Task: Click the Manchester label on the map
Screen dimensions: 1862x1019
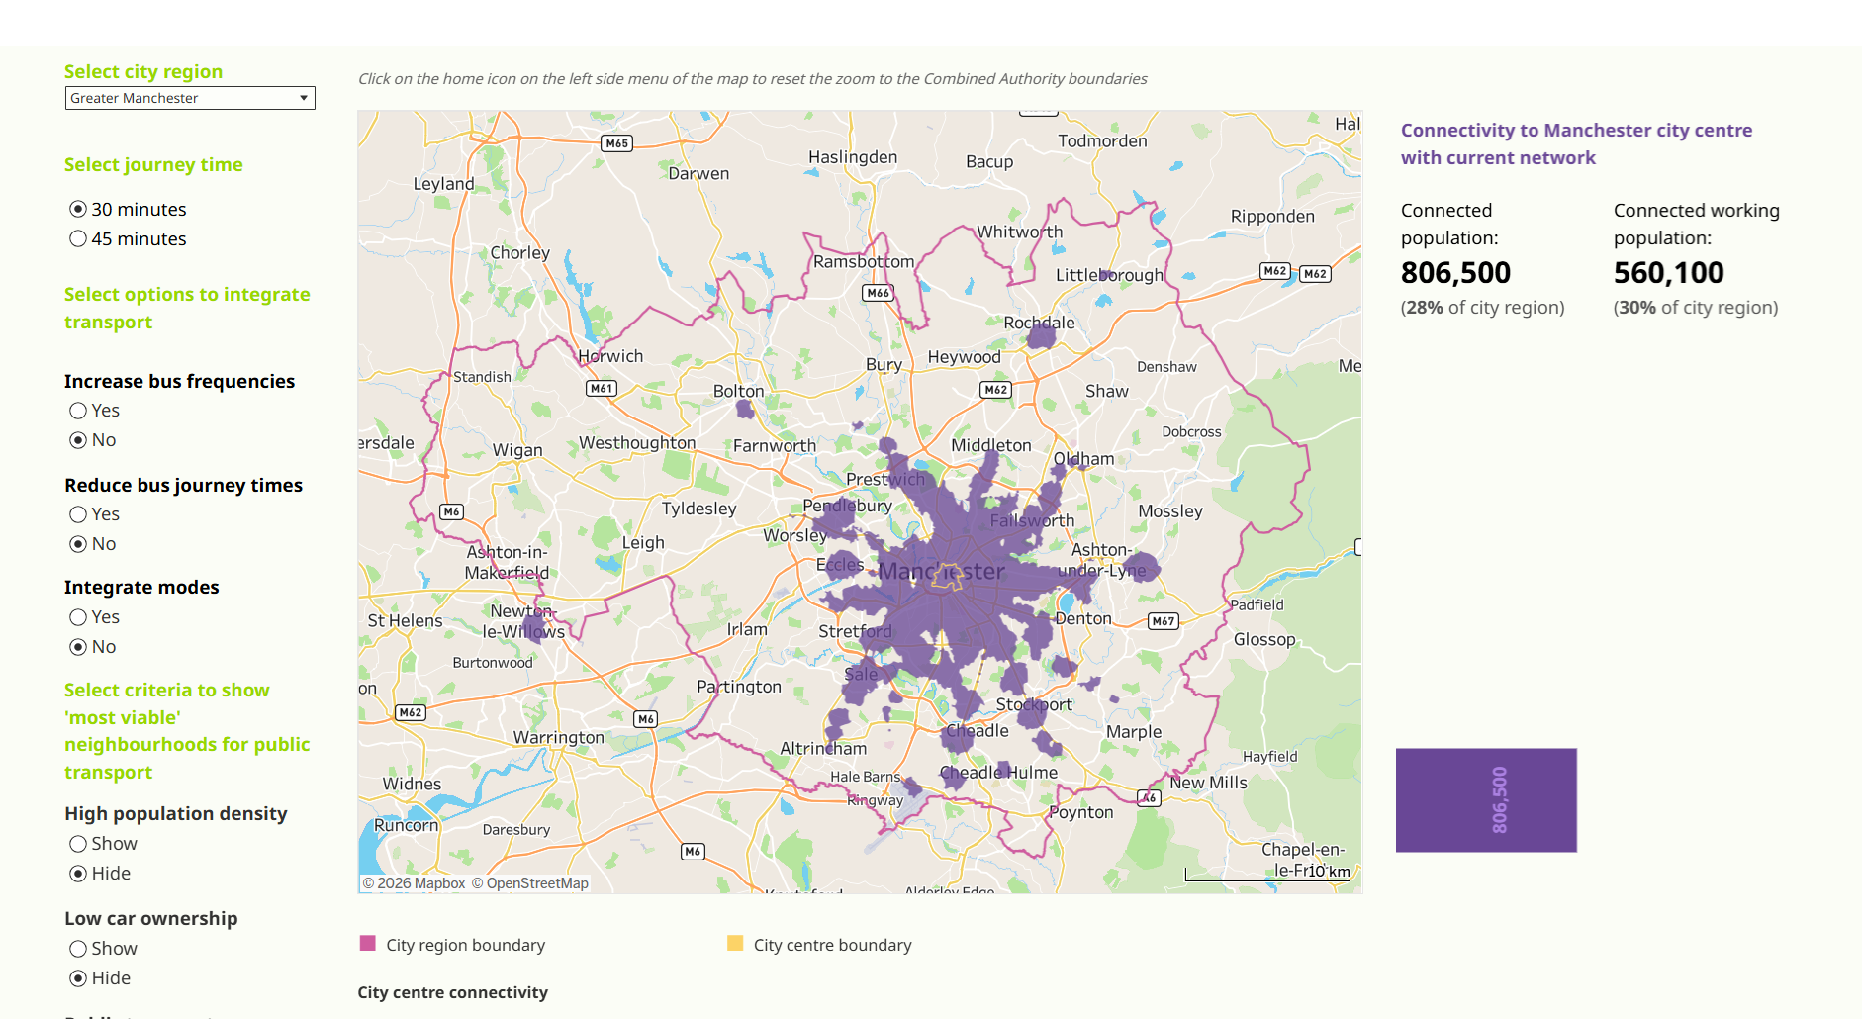Action: pos(941,572)
